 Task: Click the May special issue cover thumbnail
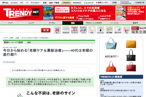[121, 13]
